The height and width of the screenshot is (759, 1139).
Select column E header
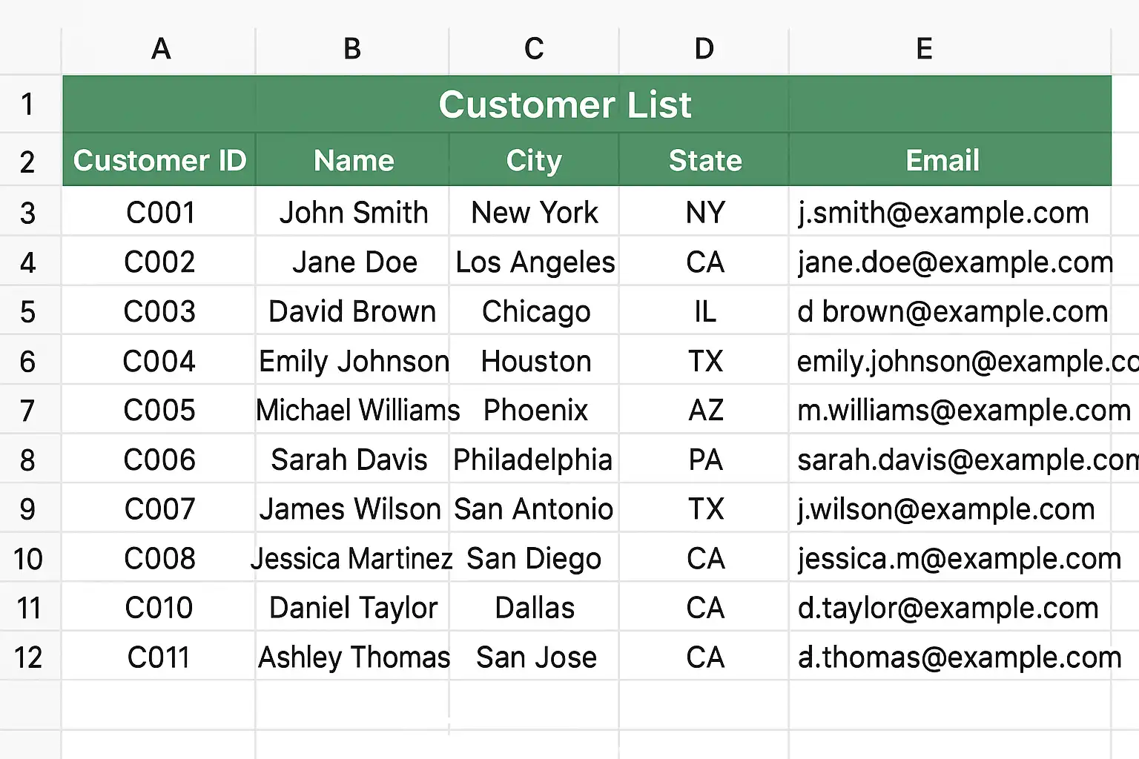coord(924,50)
